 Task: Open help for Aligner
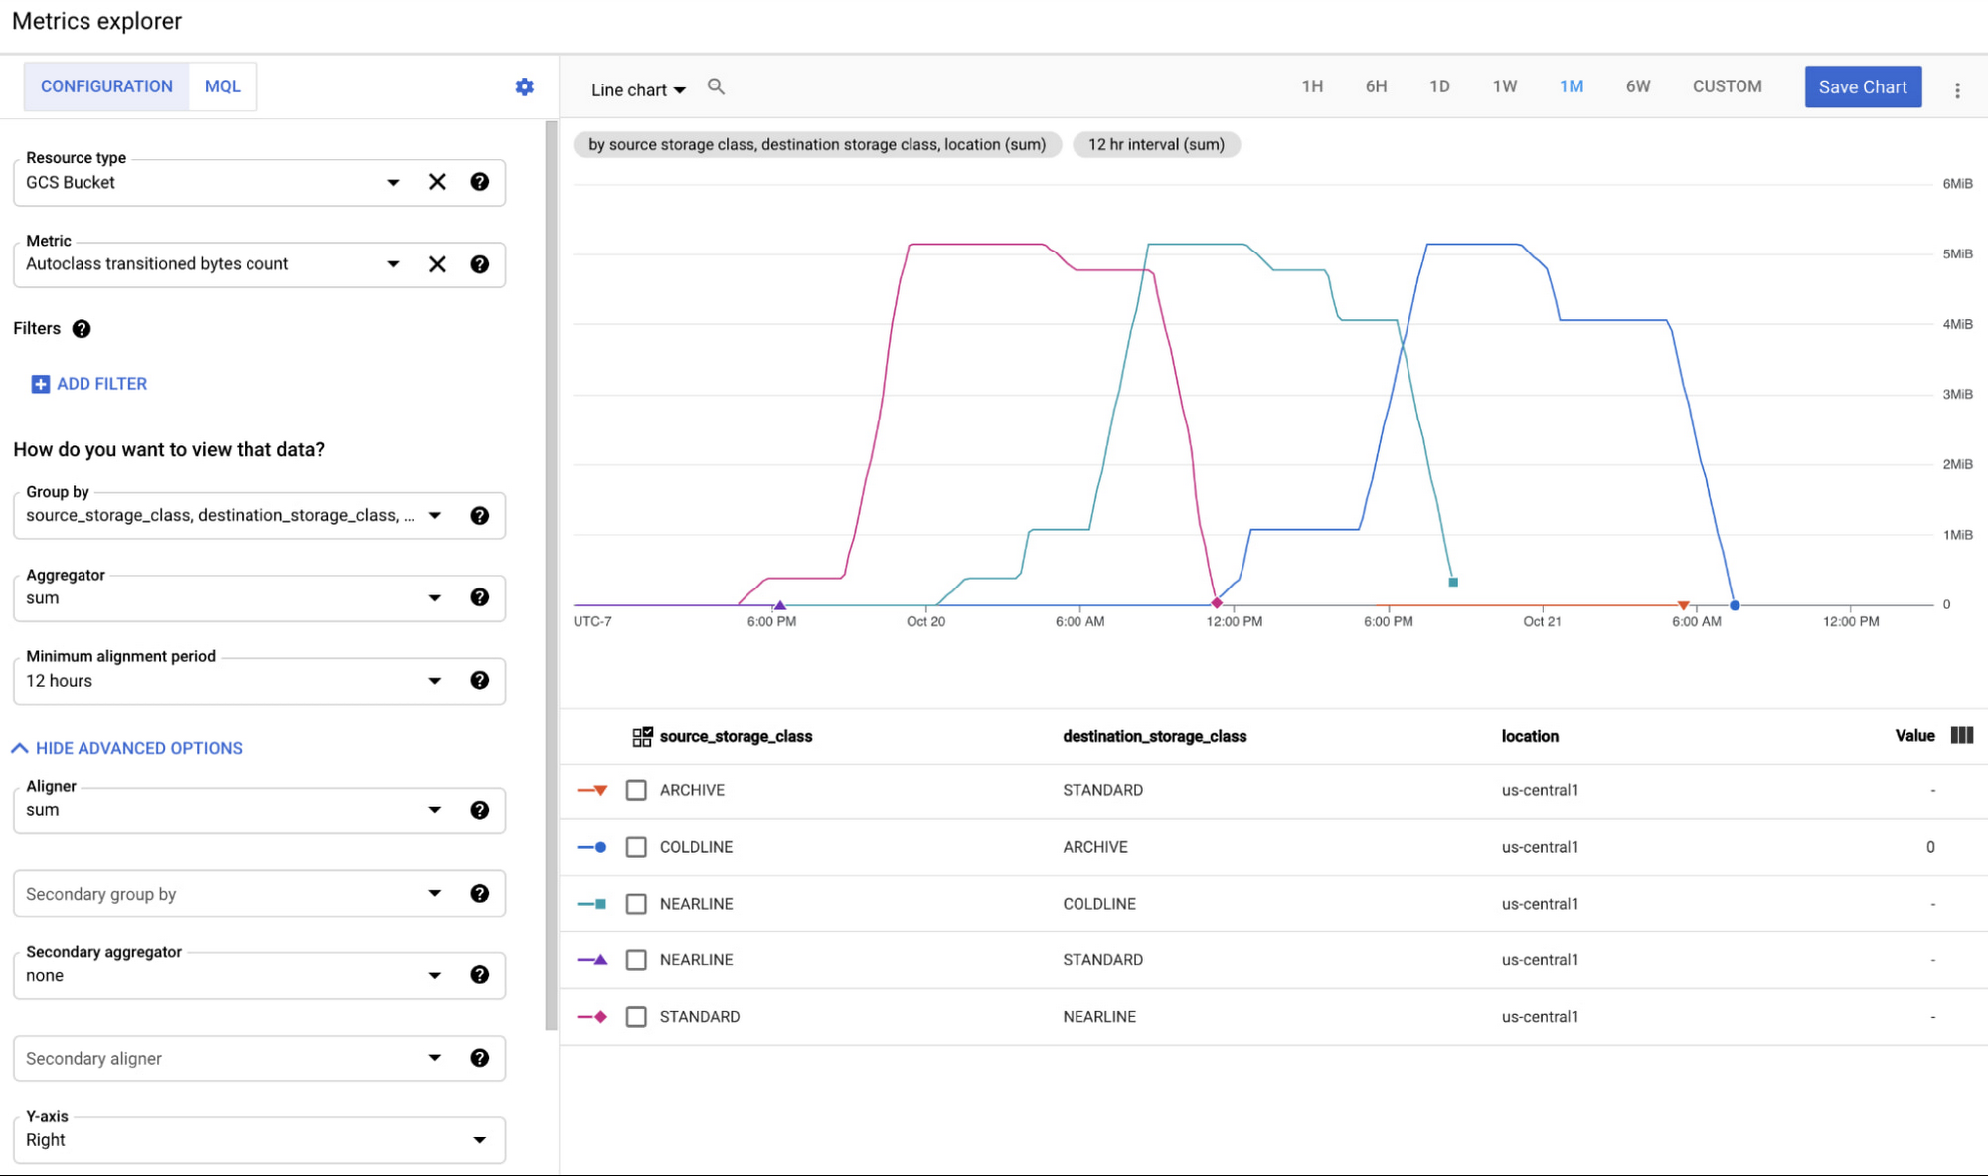tap(480, 810)
